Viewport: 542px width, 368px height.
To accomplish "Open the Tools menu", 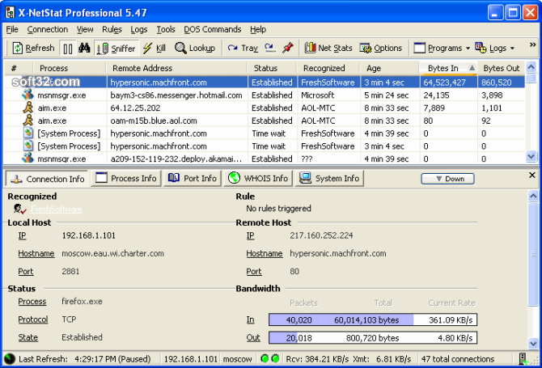I will (x=166, y=29).
